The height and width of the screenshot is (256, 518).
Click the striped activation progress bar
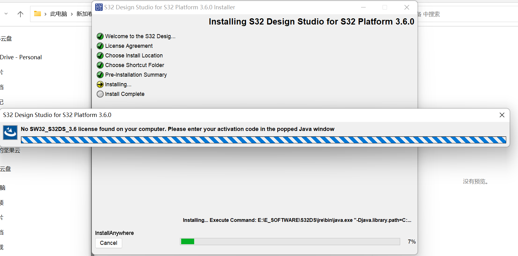[263, 140]
